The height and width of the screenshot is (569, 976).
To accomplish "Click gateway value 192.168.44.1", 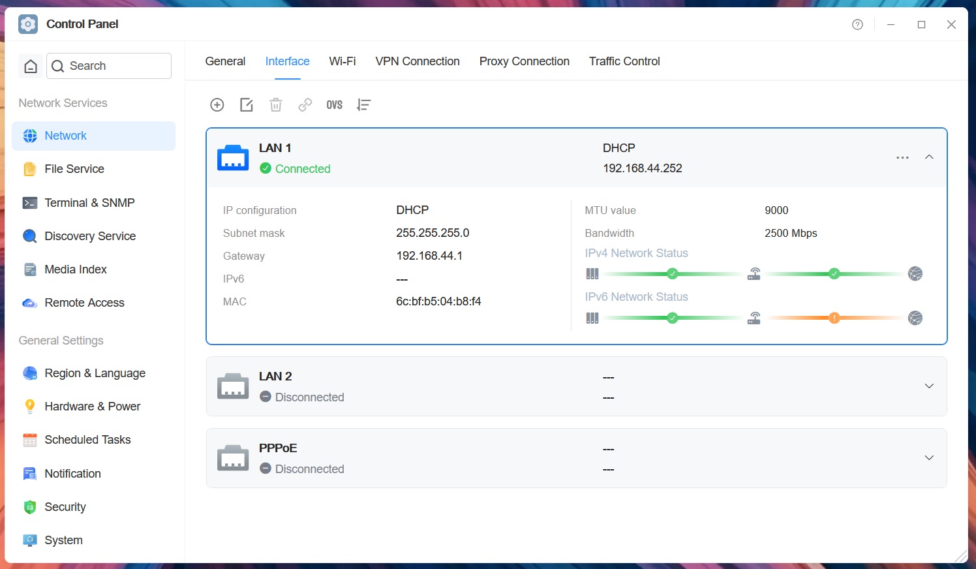I will [429, 256].
